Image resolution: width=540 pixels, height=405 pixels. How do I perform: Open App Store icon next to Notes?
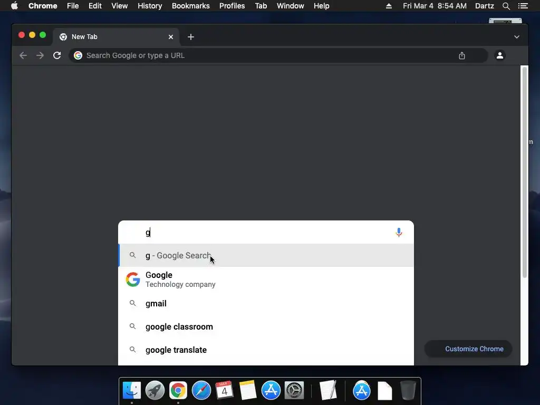pos(271,390)
